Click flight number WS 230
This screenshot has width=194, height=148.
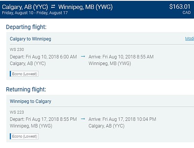point(17,50)
